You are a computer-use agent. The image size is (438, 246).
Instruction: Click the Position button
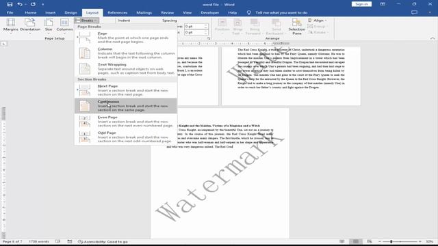pos(222,27)
